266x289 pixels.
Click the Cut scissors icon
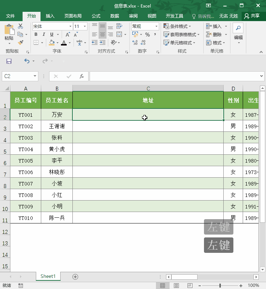tap(20, 26)
